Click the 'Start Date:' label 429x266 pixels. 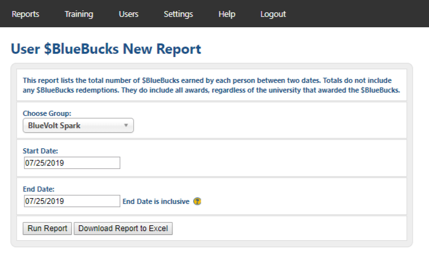40,151
